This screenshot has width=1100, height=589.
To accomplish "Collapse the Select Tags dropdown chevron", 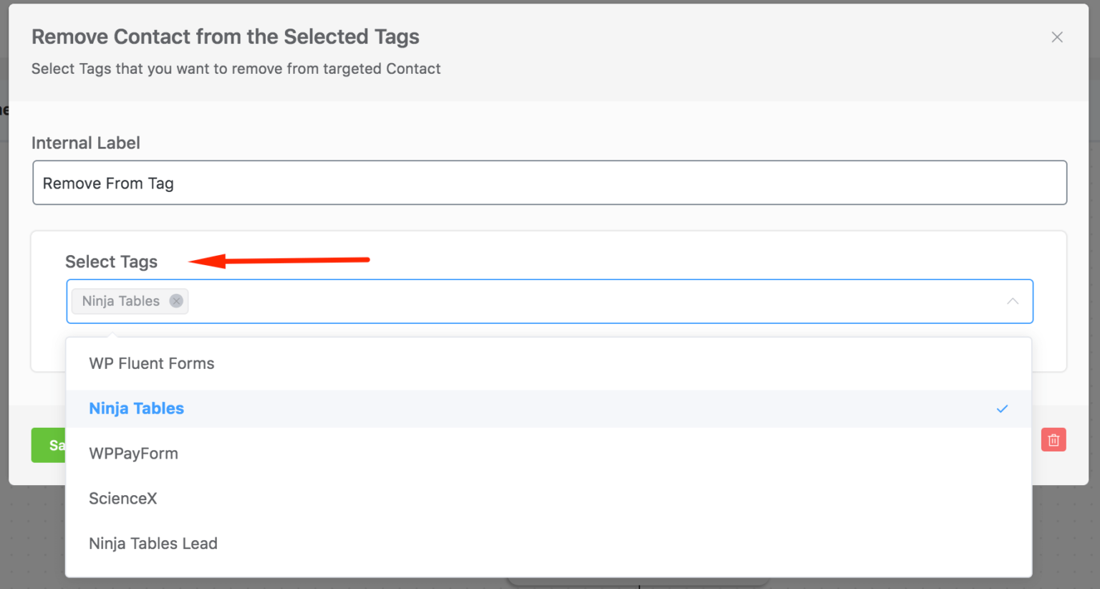I will [1013, 301].
